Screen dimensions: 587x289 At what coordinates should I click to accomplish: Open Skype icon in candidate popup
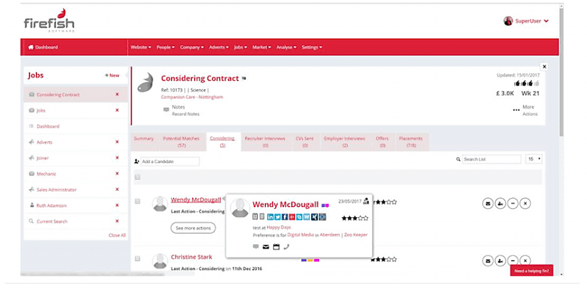299,217
